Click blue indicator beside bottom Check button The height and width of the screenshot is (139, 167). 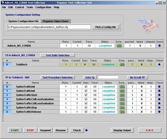(x=86, y=130)
